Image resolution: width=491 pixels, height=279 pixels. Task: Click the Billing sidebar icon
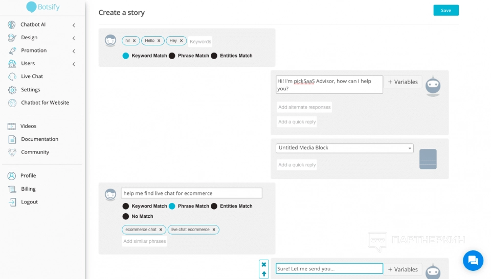12,189
